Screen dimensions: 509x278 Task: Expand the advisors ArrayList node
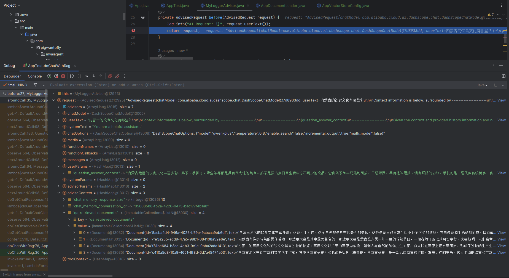click(x=59, y=107)
